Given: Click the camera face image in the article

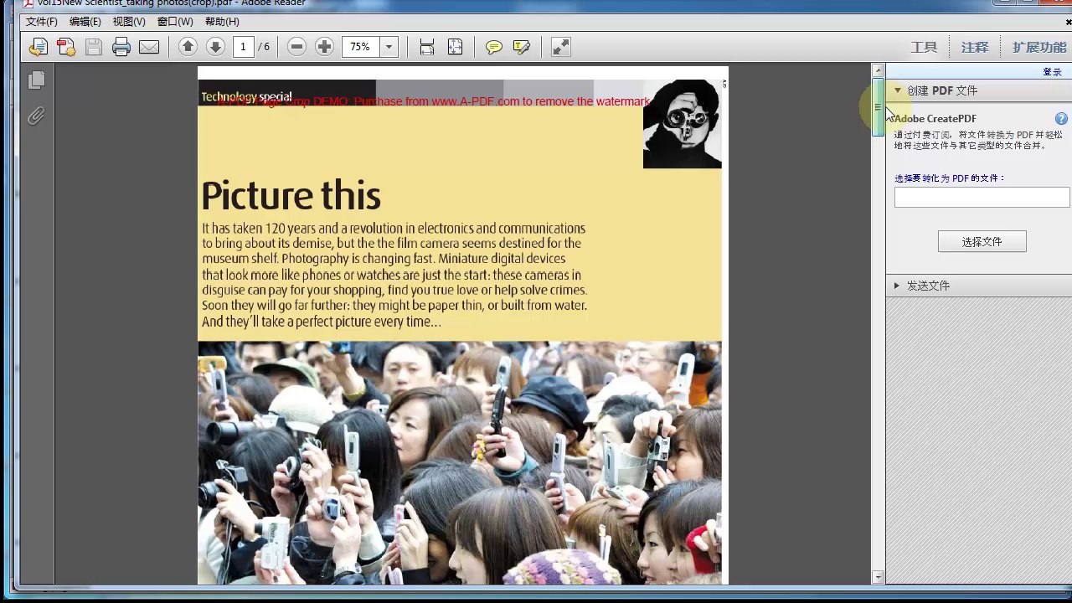Looking at the screenshot, I should (683, 124).
